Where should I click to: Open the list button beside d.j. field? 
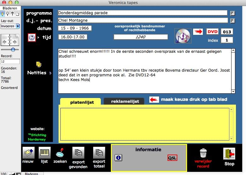click(233, 21)
